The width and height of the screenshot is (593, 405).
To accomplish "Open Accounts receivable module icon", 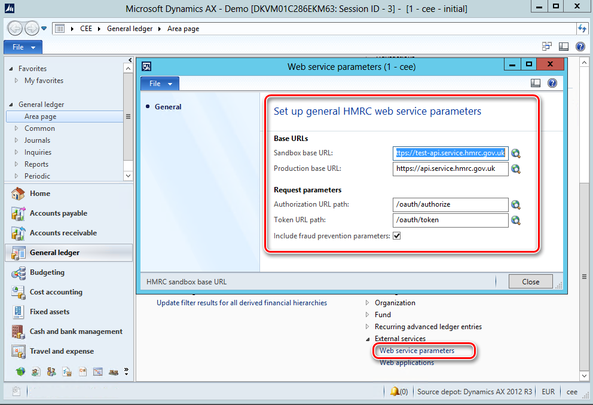I will point(18,233).
